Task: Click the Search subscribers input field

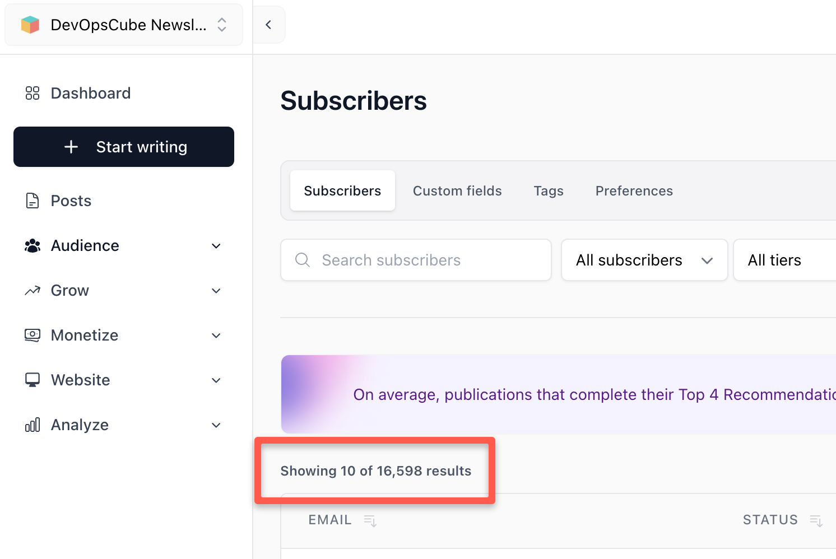Action: coord(415,260)
